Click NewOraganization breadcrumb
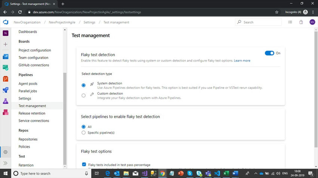 point(27,22)
